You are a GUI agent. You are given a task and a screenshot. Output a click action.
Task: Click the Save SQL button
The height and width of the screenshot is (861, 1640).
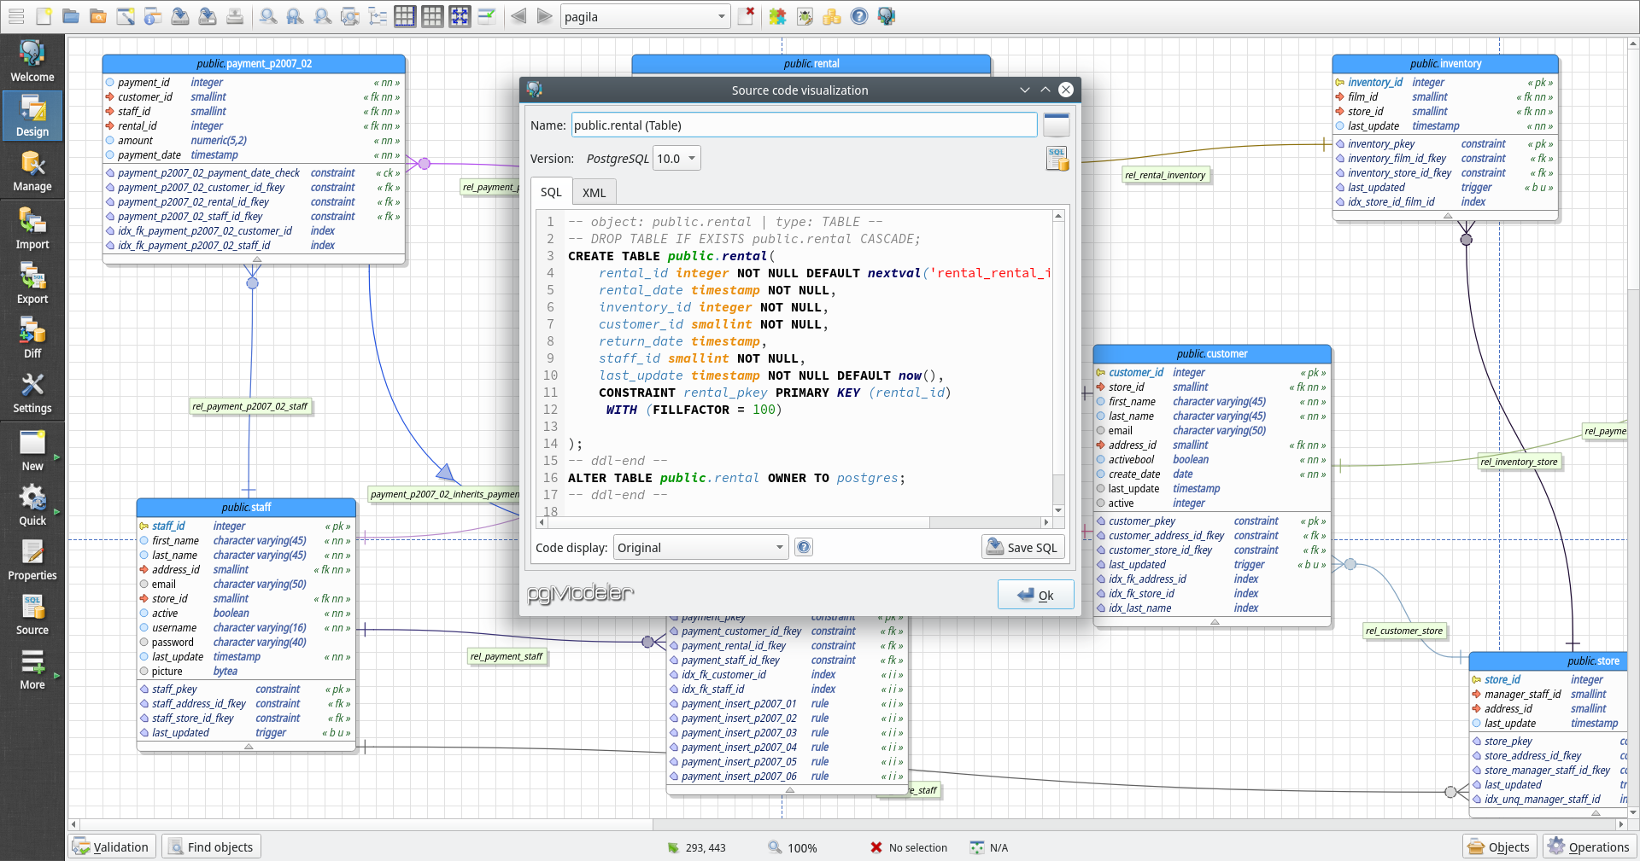[x=1022, y=548]
